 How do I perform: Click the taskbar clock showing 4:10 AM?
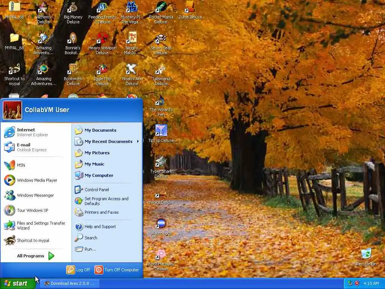[x=371, y=283]
